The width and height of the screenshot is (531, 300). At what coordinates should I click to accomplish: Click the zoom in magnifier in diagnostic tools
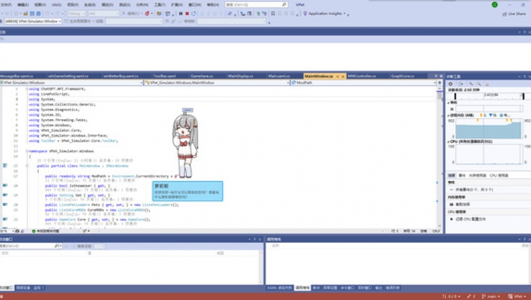[470, 84]
